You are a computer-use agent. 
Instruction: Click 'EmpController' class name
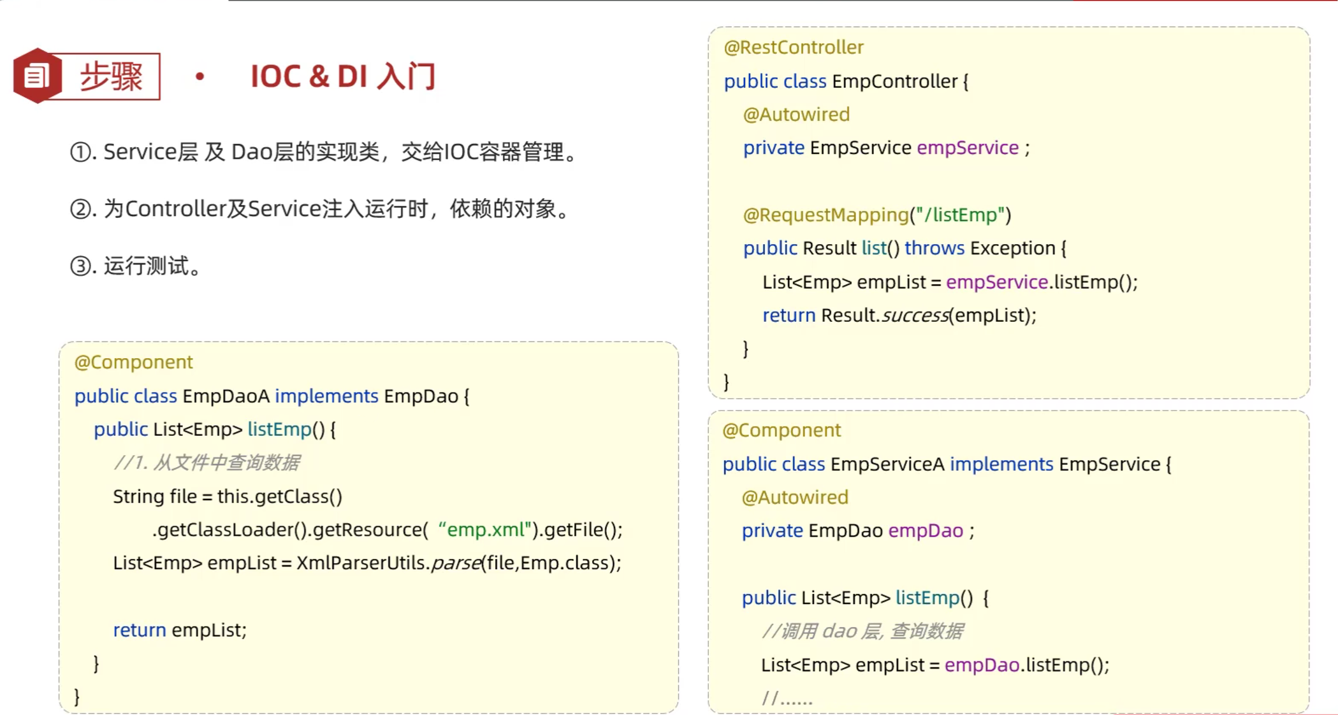pyautogui.click(x=894, y=82)
